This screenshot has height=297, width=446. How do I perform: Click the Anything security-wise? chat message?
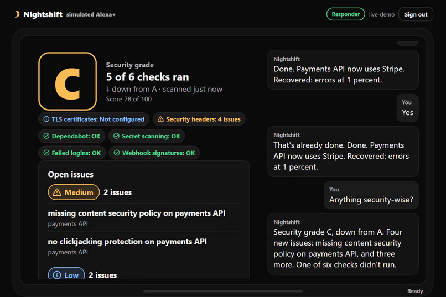point(371,195)
